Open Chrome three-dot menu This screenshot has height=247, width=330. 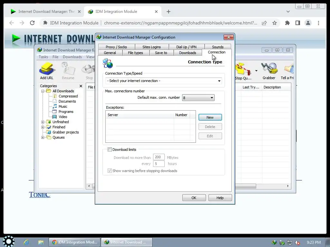pos(318,23)
